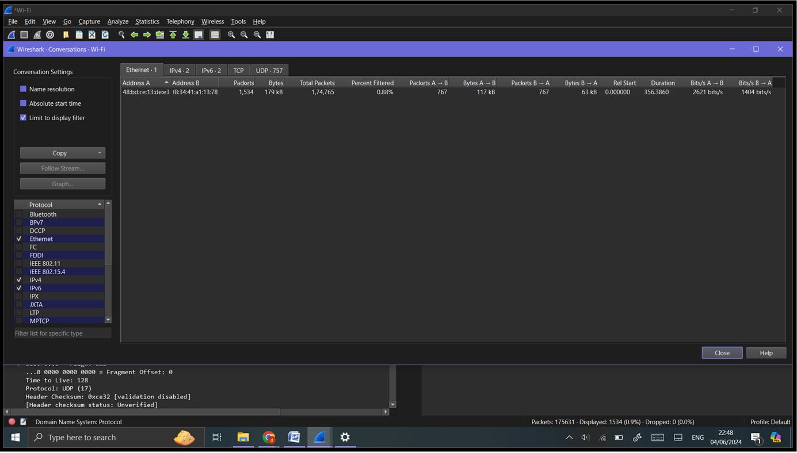Open the Copy button dropdown
This screenshot has width=797, height=453.
point(99,153)
